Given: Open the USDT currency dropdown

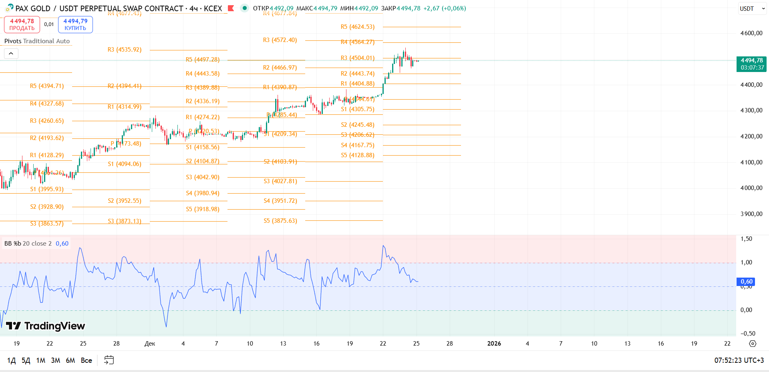Looking at the screenshot, I should [752, 8].
